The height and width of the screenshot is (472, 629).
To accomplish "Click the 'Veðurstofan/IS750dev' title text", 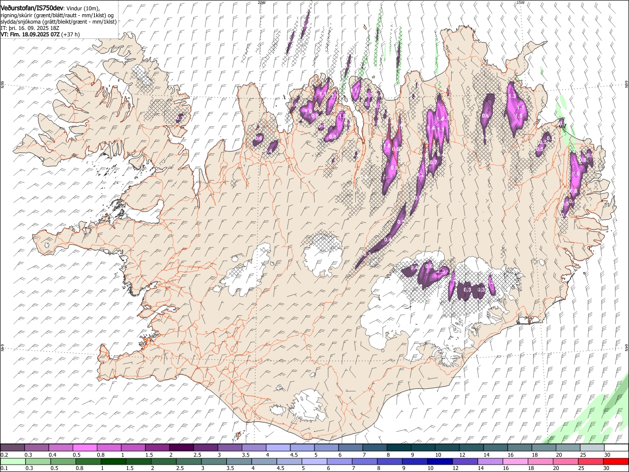I will (x=32, y=8).
